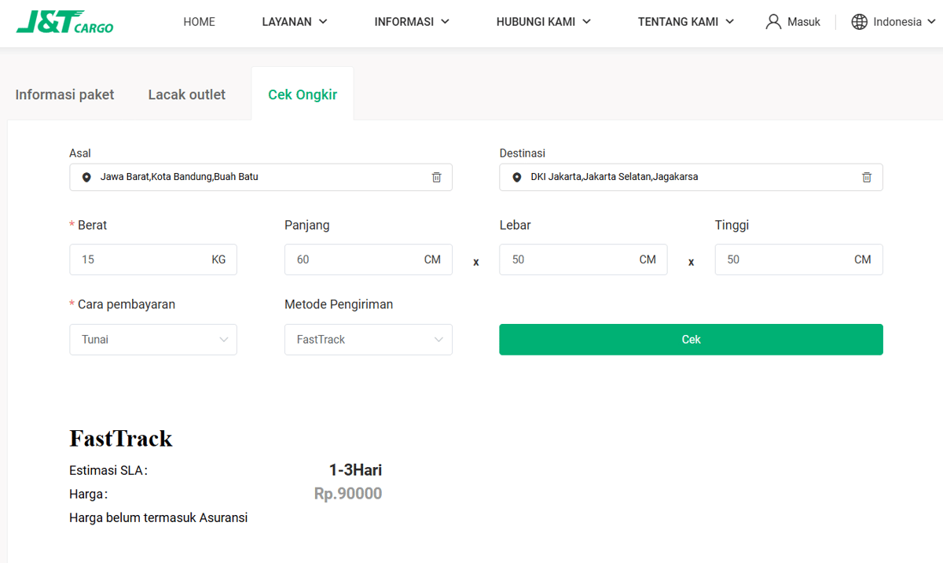Viewport: 943px width, 563px height.
Task: Click the Berat weight input field
Action: click(153, 259)
